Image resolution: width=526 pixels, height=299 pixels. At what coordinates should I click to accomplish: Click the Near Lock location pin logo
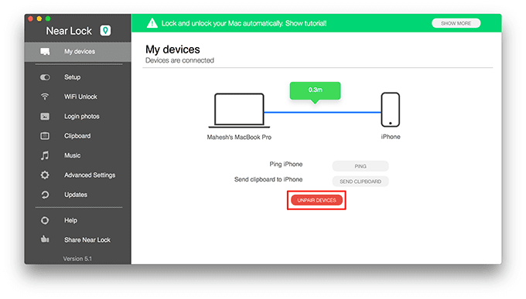tap(105, 30)
